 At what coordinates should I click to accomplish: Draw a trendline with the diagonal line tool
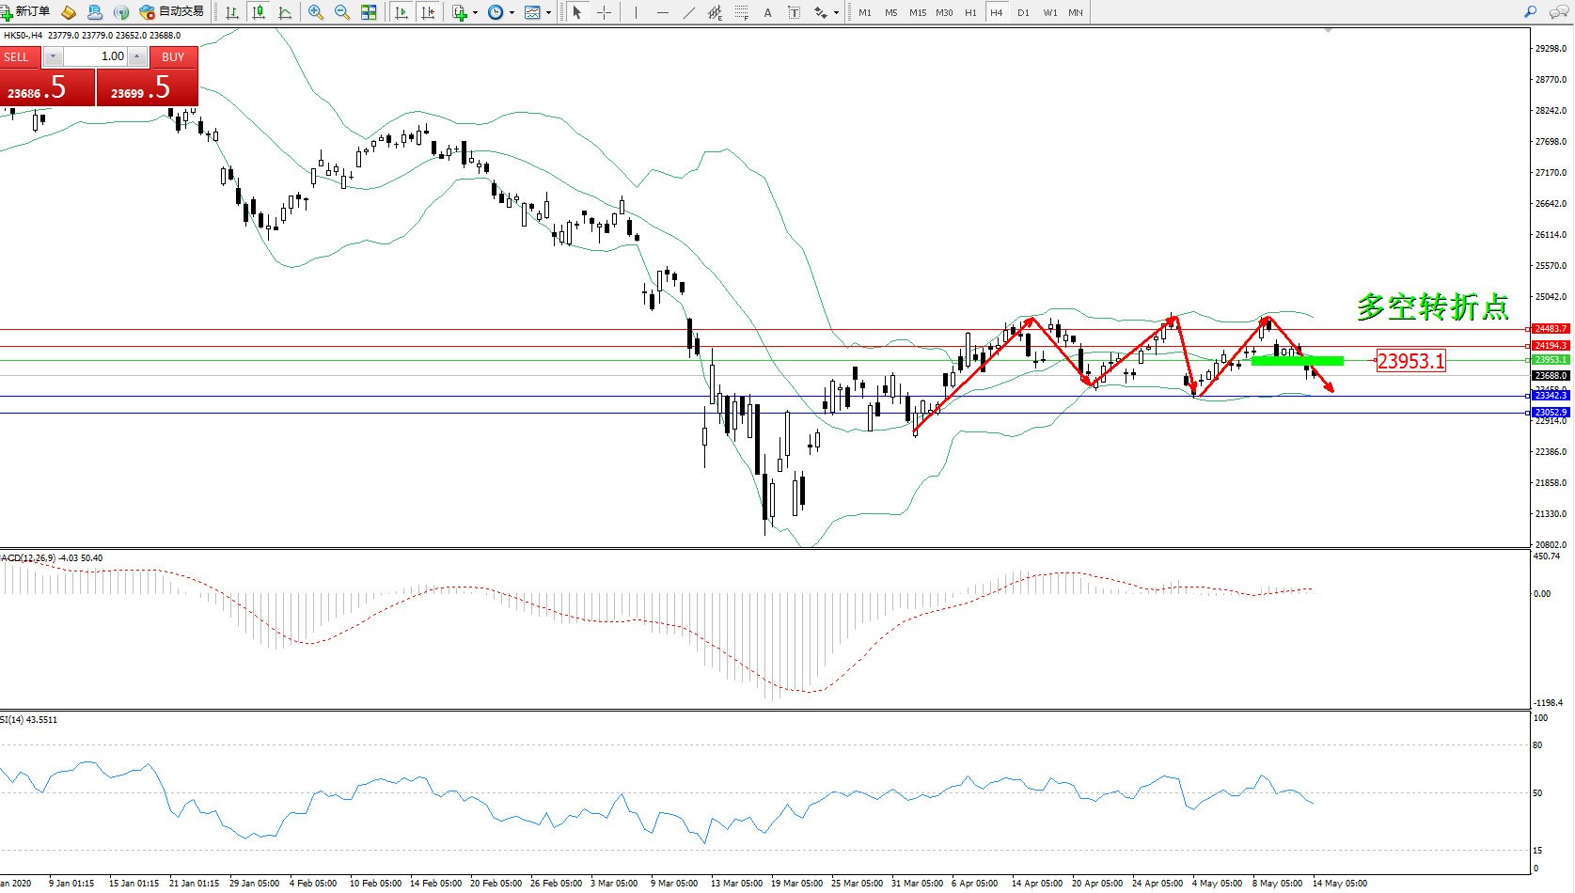tap(689, 12)
